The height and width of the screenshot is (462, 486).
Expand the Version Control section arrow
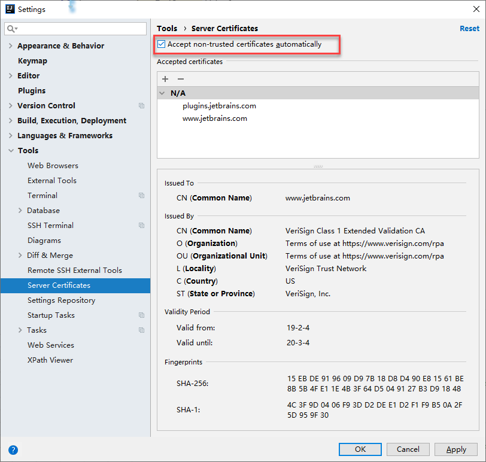pos(11,106)
